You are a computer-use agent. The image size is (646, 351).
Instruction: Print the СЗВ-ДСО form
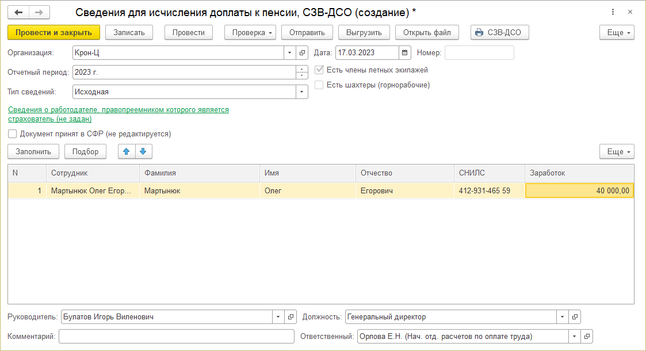coord(499,33)
